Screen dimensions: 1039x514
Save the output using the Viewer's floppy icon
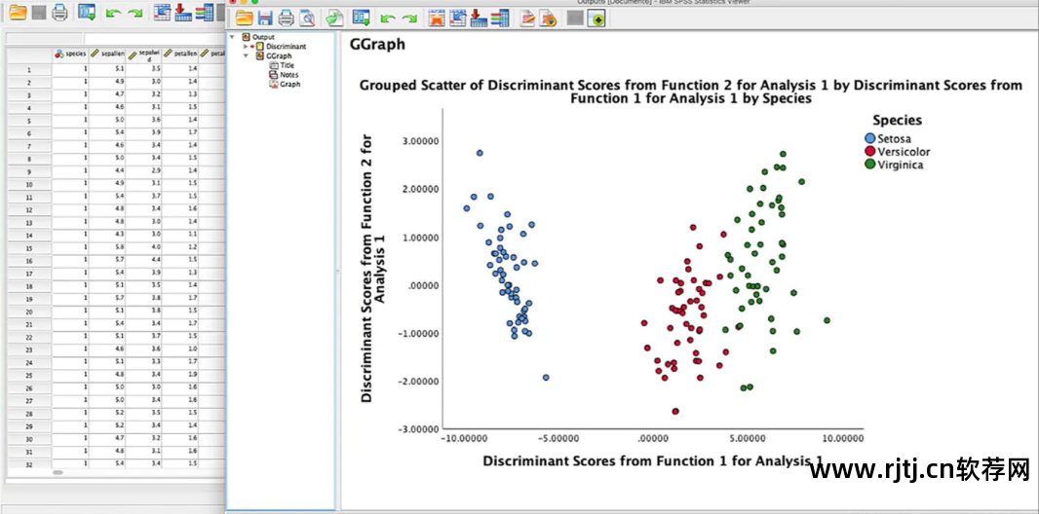[x=265, y=18]
